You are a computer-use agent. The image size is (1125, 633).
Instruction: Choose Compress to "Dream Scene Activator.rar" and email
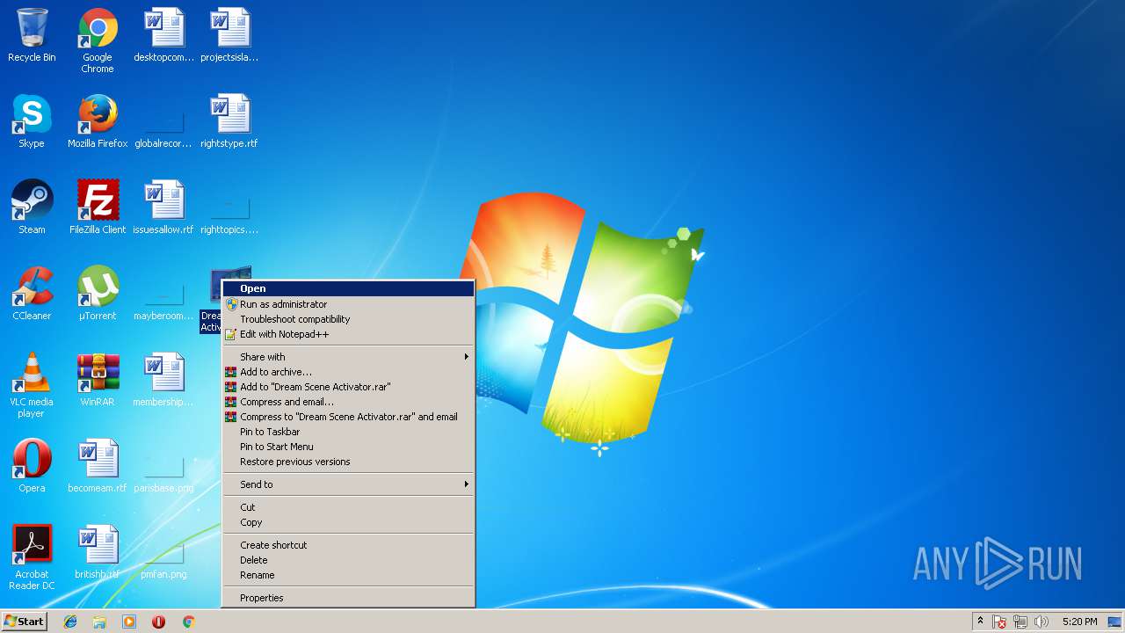tap(348, 417)
